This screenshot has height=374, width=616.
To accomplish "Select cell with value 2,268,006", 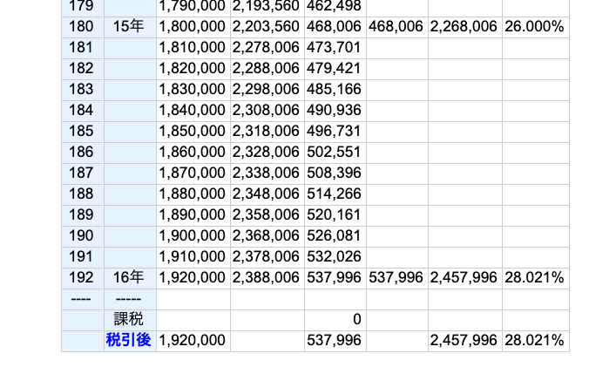I will coord(464,27).
